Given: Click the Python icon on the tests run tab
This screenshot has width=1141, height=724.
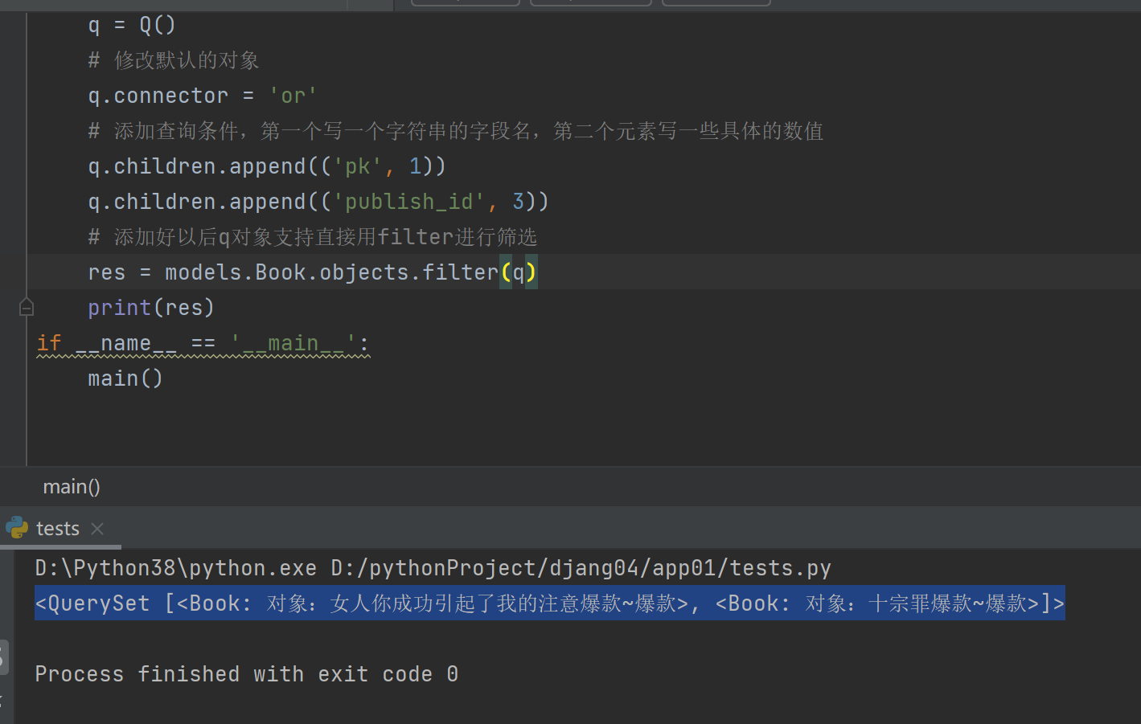Looking at the screenshot, I should point(17,528).
